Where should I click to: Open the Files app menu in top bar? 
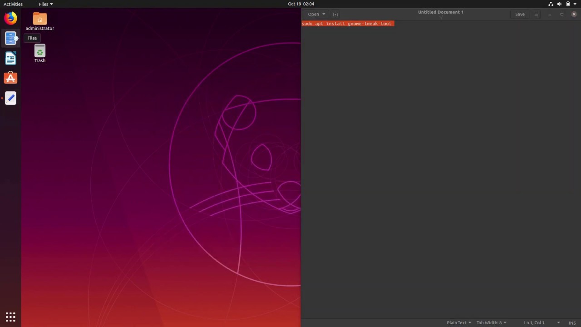pyautogui.click(x=46, y=4)
